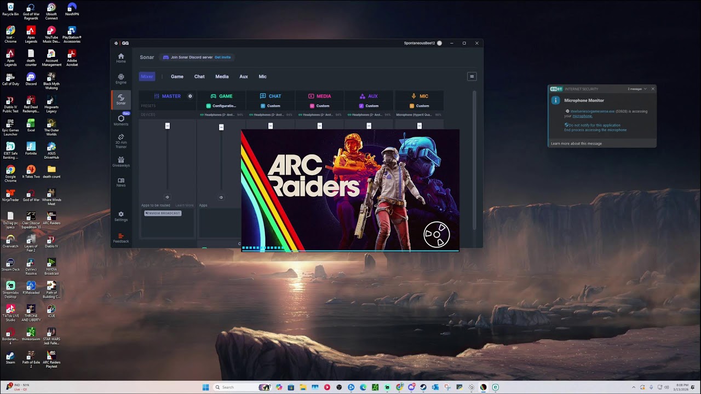This screenshot has height=394, width=701.
Task: Open Steam from the taskbar
Action: tap(423, 387)
